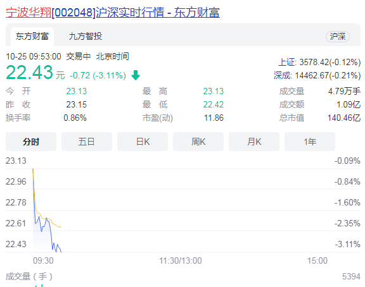
Task: Switch to the 九方智投 tab
Action: (x=86, y=37)
